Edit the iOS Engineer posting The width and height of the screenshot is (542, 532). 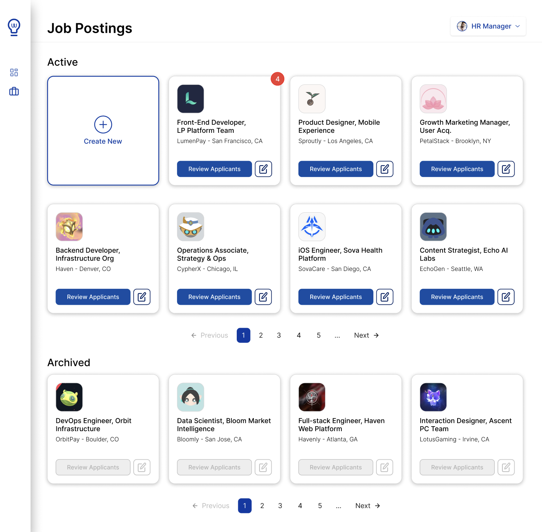[385, 297]
